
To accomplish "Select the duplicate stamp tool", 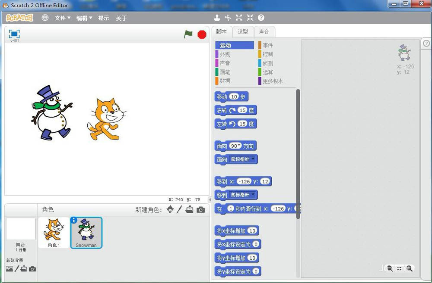I will pyautogui.click(x=217, y=18).
